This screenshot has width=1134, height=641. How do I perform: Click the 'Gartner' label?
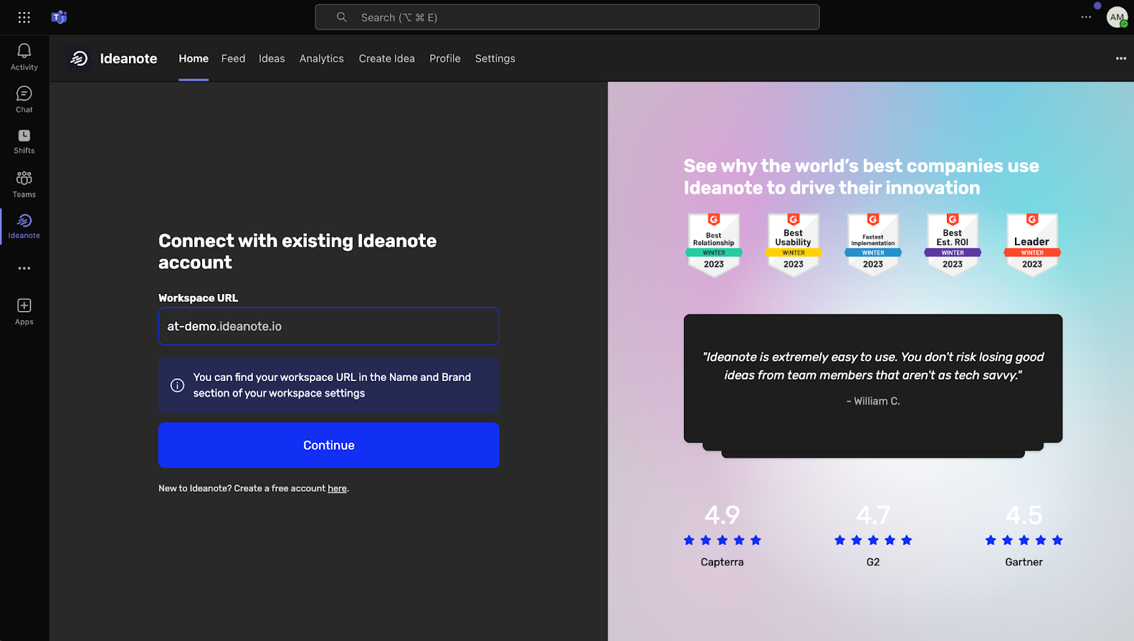(x=1023, y=562)
